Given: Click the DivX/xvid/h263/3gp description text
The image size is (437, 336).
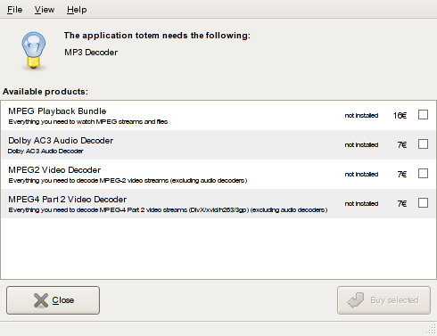Looking at the screenshot, I should pyautogui.click(x=168, y=210).
